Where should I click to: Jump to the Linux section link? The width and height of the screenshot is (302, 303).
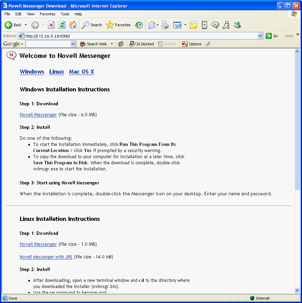pyautogui.click(x=57, y=72)
